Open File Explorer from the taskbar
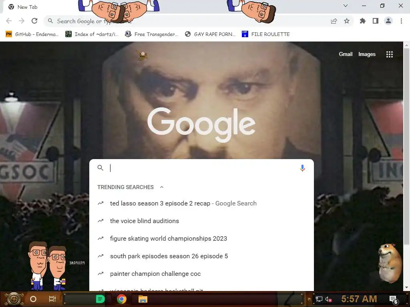The height and width of the screenshot is (307, 410). (143, 299)
